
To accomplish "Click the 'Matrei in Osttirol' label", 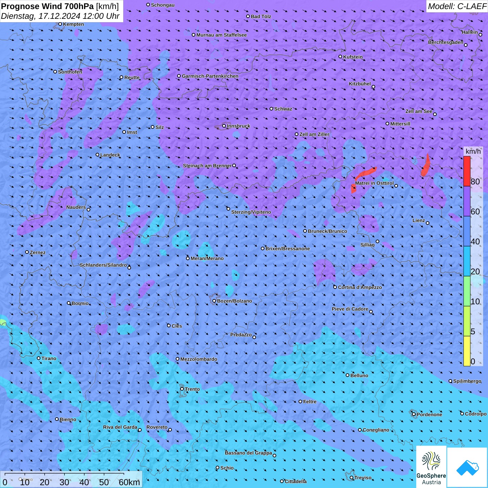I will 374,183.
